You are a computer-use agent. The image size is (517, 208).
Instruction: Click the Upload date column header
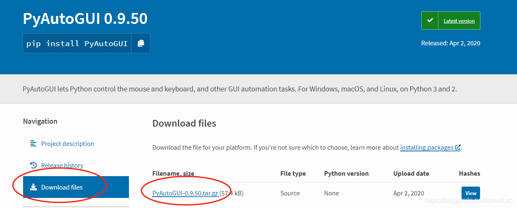(x=411, y=174)
